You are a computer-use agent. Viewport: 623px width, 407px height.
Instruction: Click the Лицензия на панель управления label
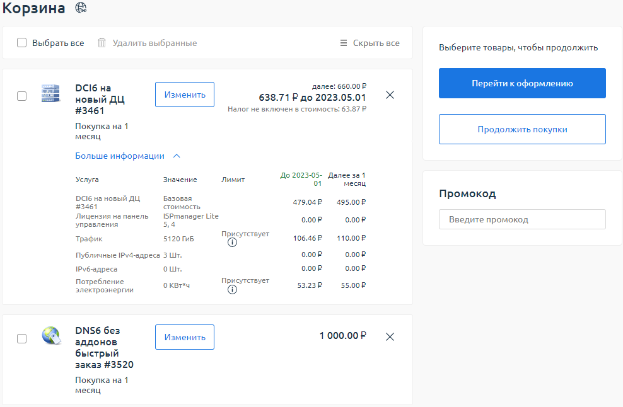tap(112, 220)
